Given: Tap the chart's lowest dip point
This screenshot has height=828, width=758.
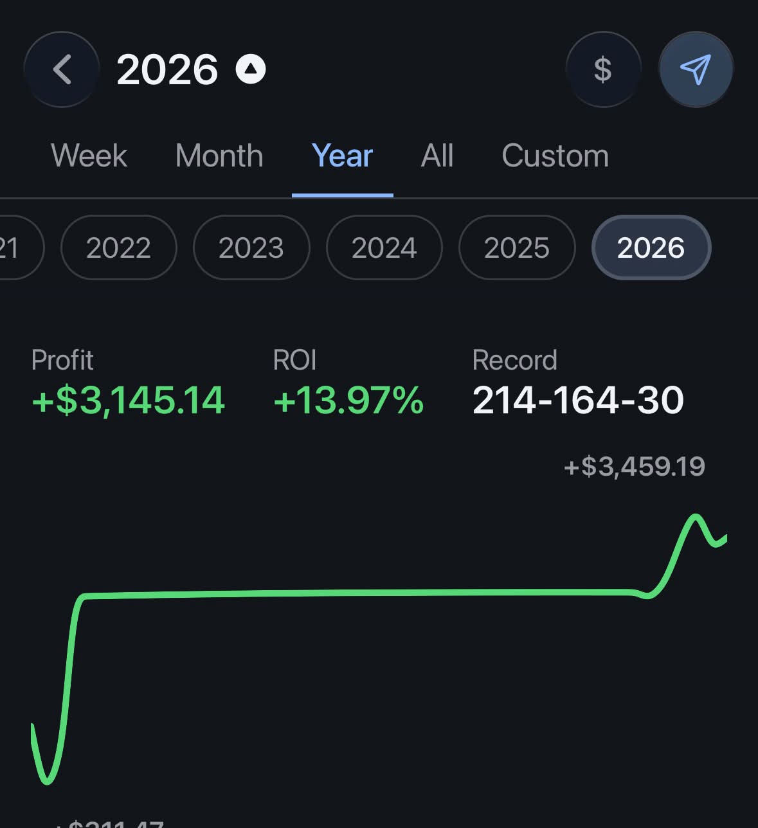Looking at the screenshot, I should point(46,782).
